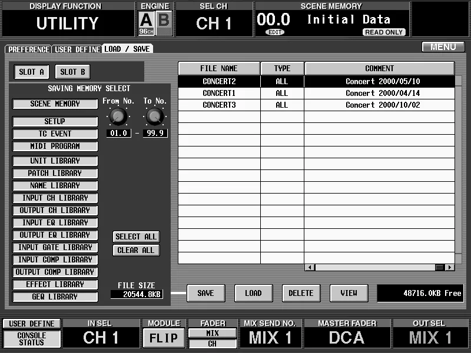
Task: Click the right arrow of the horizontal scrollbar
Action: tap(450, 267)
